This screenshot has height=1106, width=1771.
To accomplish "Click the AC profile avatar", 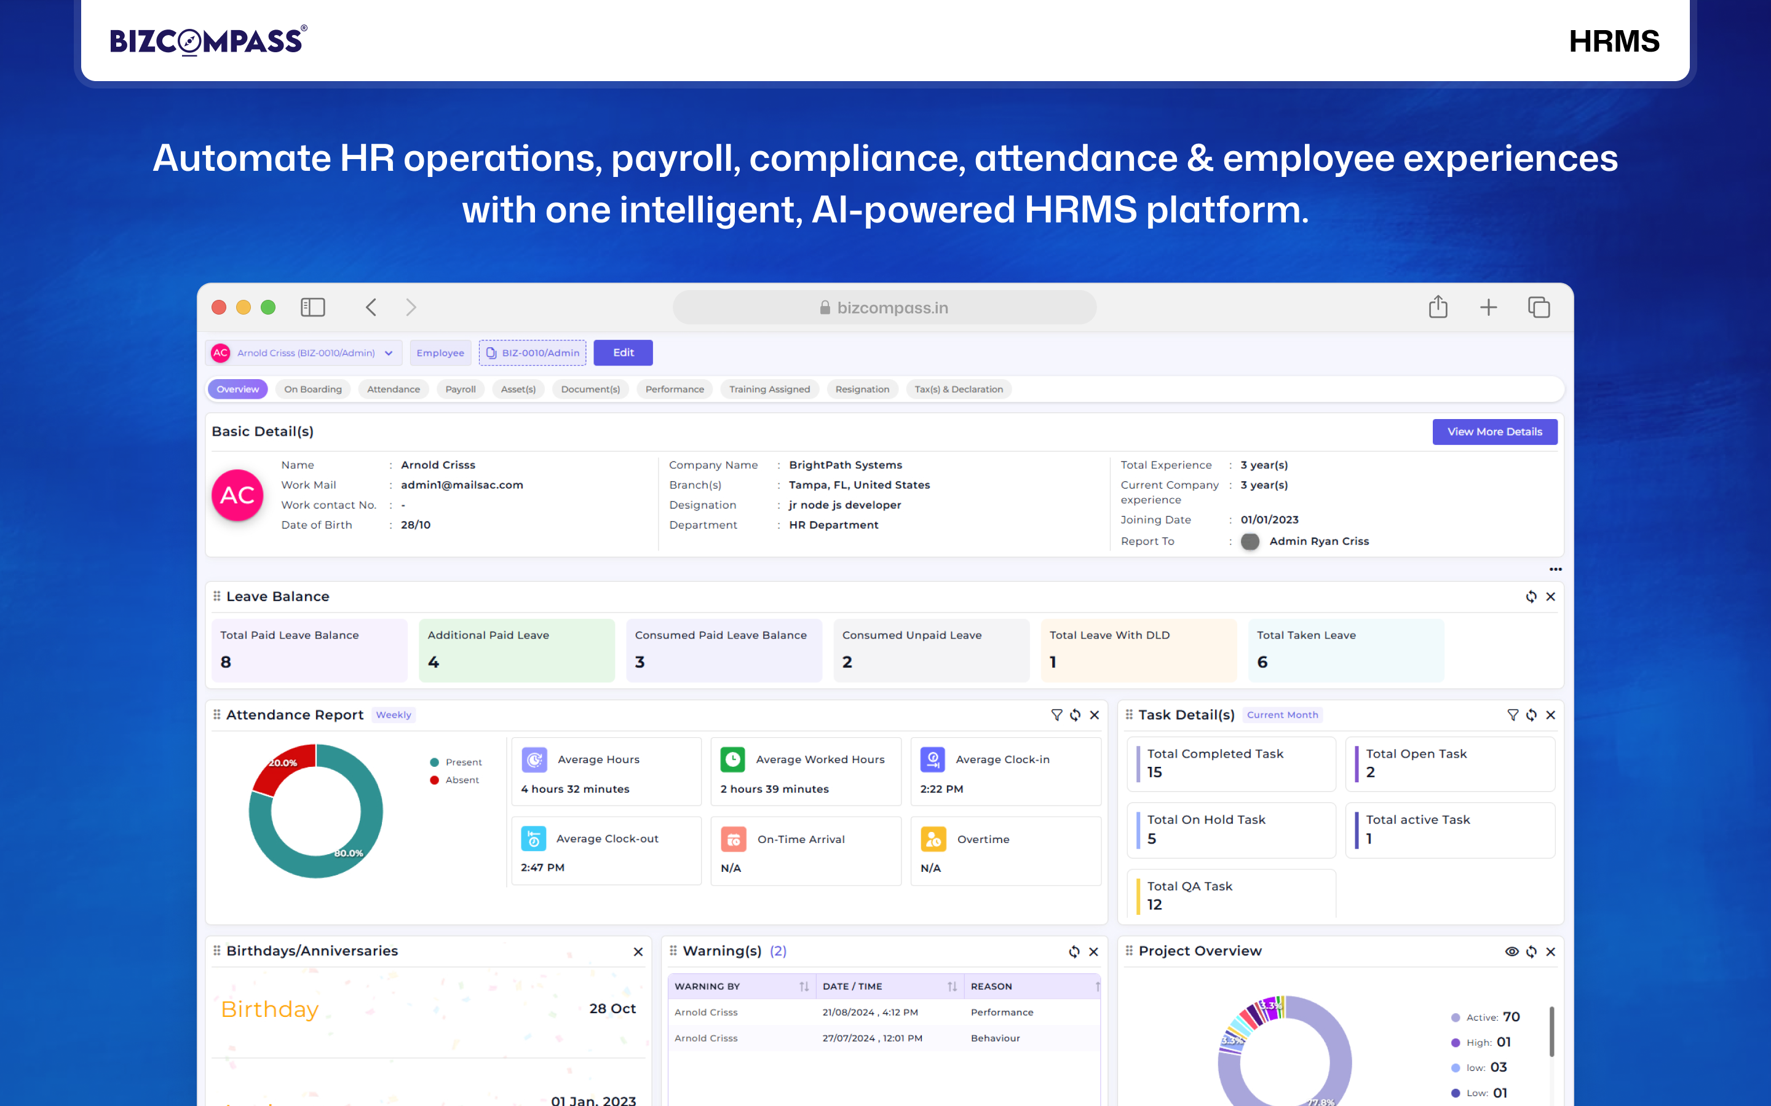I will 238,495.
